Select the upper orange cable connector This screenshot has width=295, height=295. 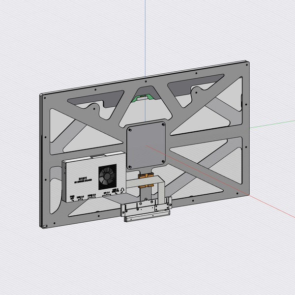point(146,176)
